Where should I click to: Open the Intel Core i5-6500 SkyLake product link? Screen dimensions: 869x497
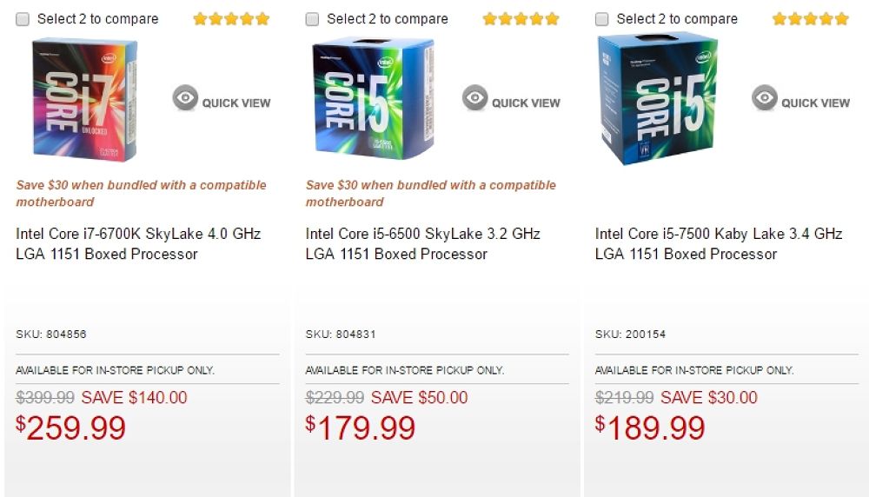click(422, 244)
